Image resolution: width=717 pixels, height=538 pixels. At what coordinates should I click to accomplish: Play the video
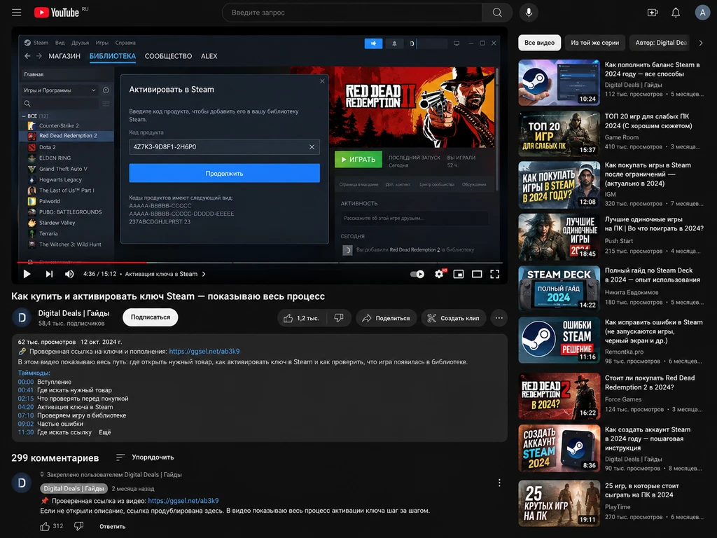(x=27, y=274)
